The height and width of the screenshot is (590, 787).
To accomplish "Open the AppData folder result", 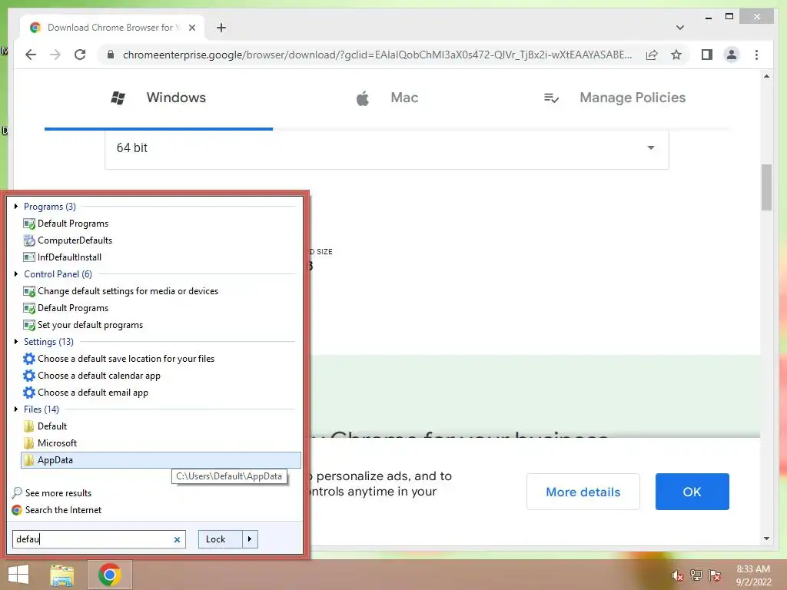I will pyautogui.click(x=161, y=460).
